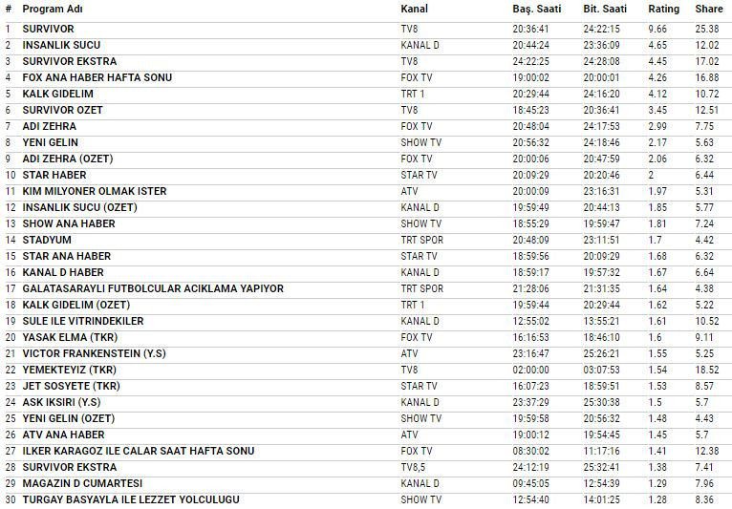Select the KALK GIDELIM program in row 5

point(57,94)
